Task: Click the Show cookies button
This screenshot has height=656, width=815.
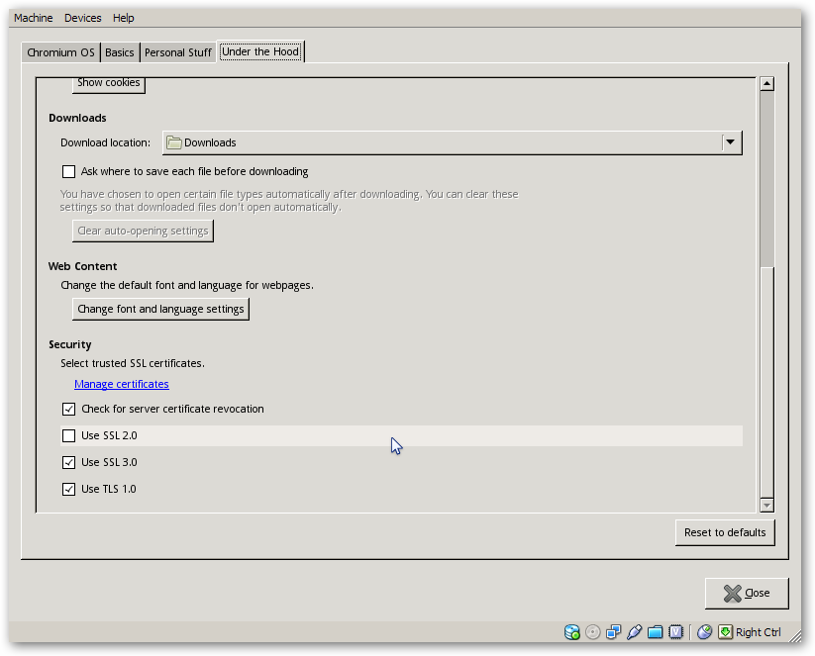Action: coord(109,85)
